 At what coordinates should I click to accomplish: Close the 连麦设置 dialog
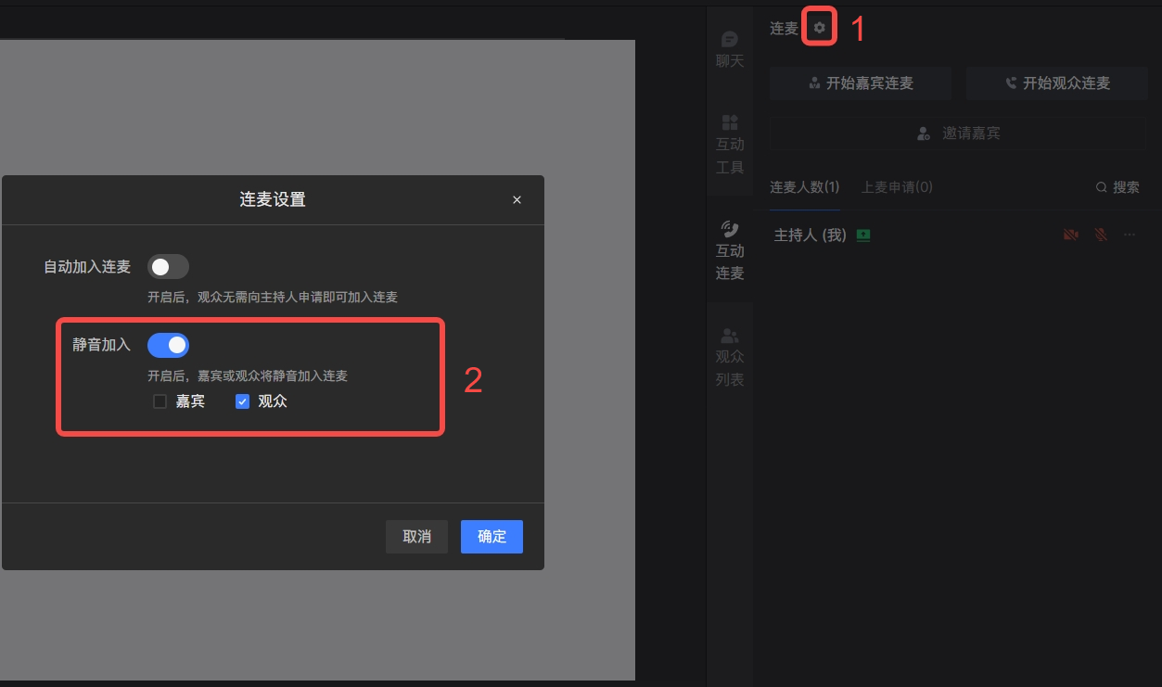[517, 200]
